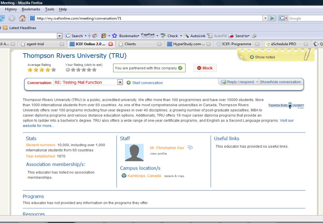
Task: Open the Help menu
Action: coord(63,9)
